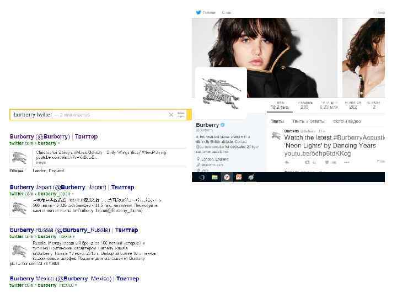Screen dimensions: 397x298
Task: Open 'Burberry (@Burberry) | Твиттер' search result
Action: (x=53, y=137)
